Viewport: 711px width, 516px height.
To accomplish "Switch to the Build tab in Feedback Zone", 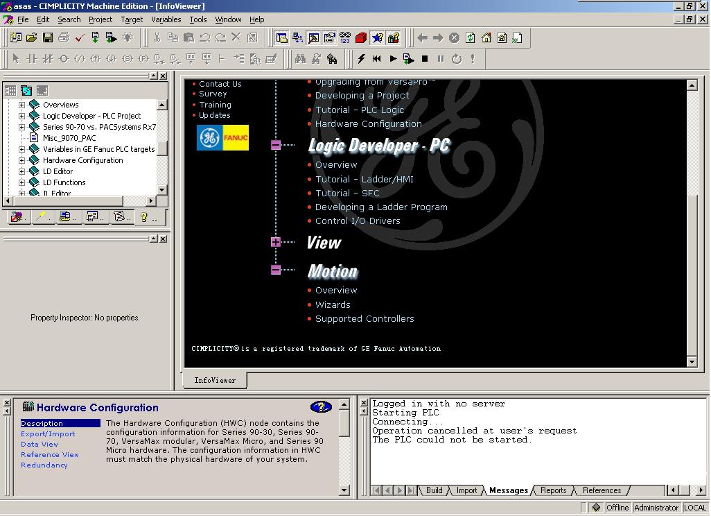I will pyautogui.click(x=434, y=490).
